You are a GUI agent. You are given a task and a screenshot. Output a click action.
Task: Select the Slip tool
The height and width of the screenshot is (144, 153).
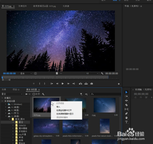[126, 109]
